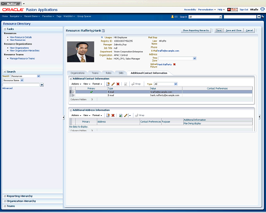Click the Cancel button
The width and height of the screenshot is (266, 213).
pyautogui.click(x=249, y=30)
